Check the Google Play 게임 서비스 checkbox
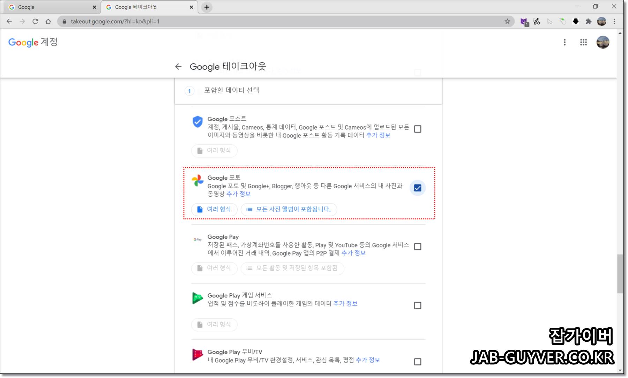The width and height of the screenshot is (628, 378). point(418,305)
